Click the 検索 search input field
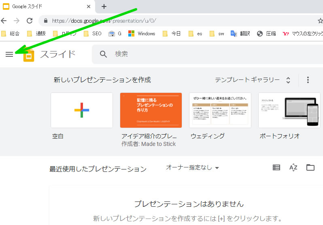 (x=202, y=54)
